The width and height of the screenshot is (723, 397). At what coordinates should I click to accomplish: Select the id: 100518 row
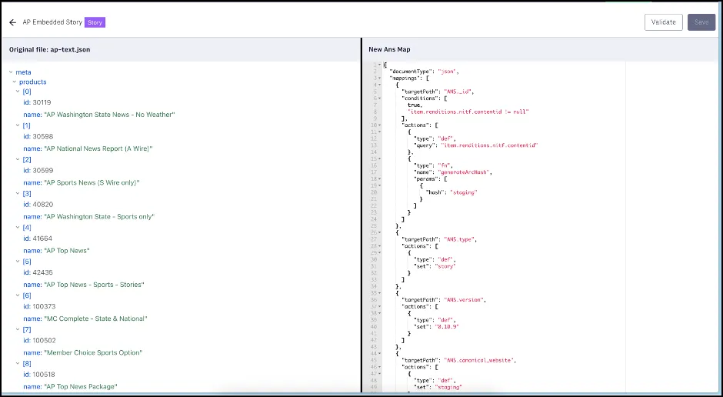click(39, 375)
